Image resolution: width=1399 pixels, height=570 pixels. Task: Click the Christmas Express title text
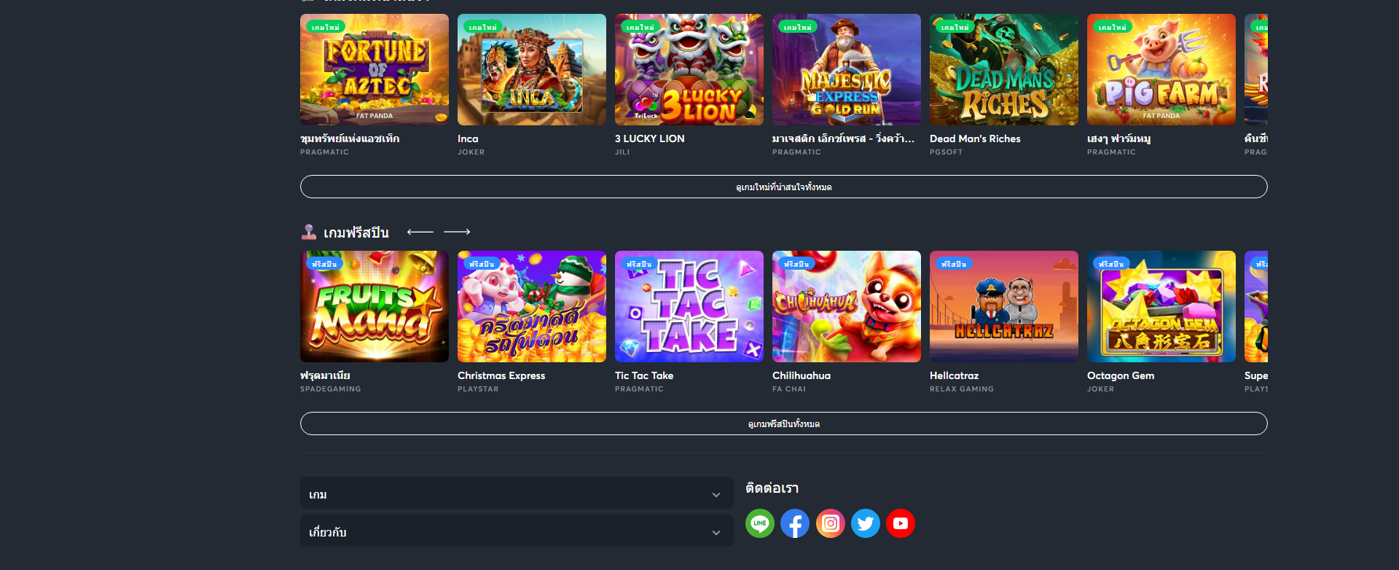tap(501, 375)
